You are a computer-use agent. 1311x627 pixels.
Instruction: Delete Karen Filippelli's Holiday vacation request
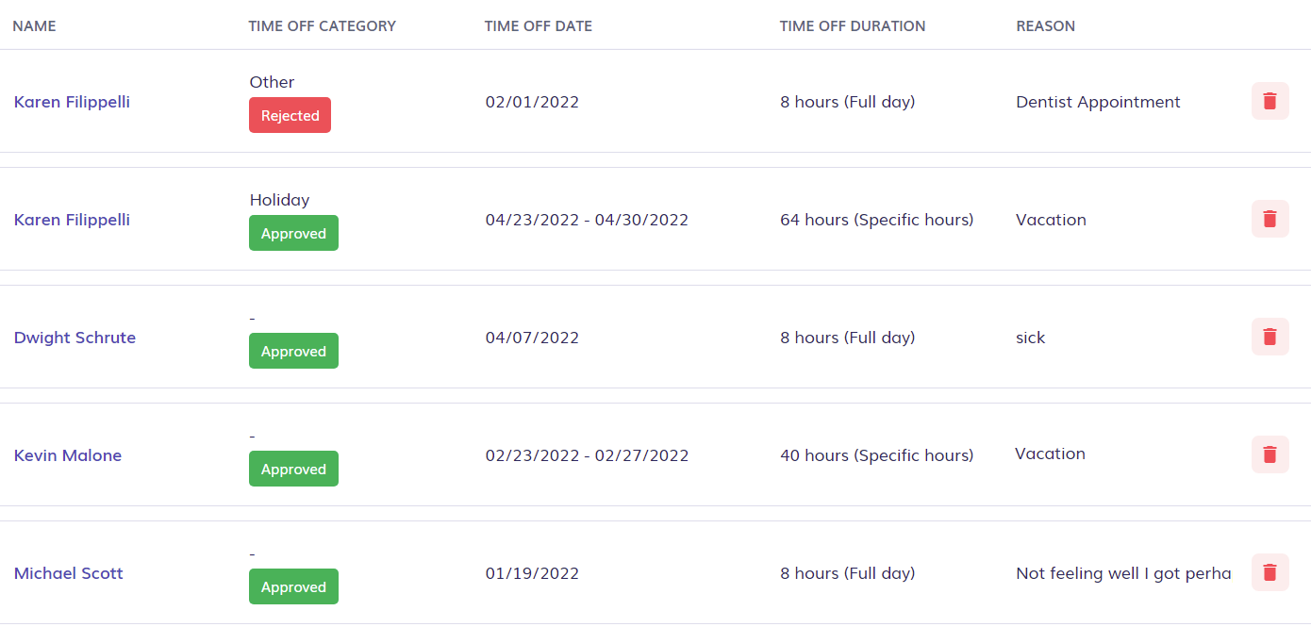(1270, 219)
